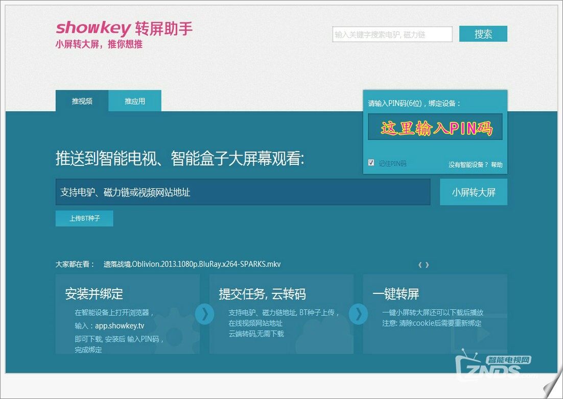Click the 小屏转大屏，推你想推 tagline

pos(99,44)
